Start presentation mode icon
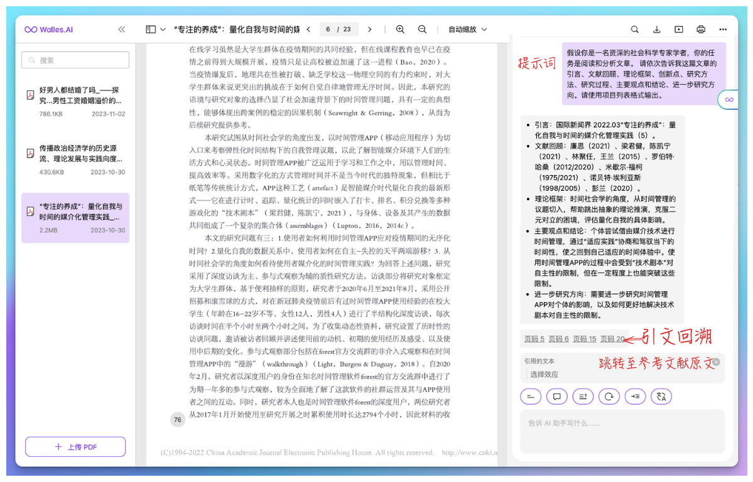Image resolution: width=753 pixels, height=482 pixels. 678,29
